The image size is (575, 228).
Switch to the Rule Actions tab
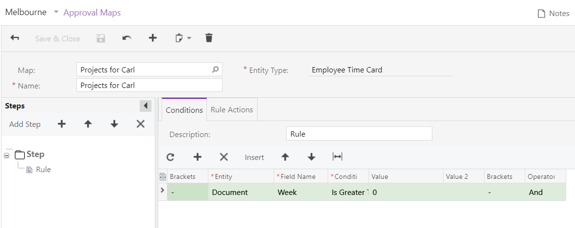[232, 110]
